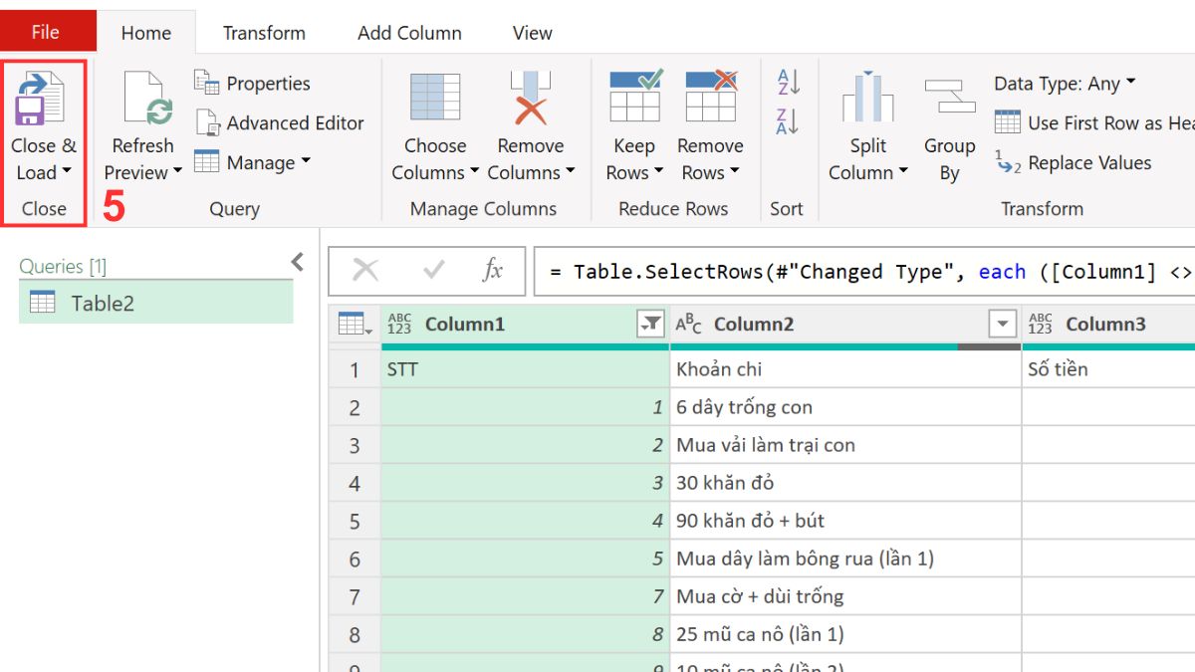Viewport: 1195px width, 672px height.
Task: Open the Advanced Editor
Action: (x=280, y=123)
